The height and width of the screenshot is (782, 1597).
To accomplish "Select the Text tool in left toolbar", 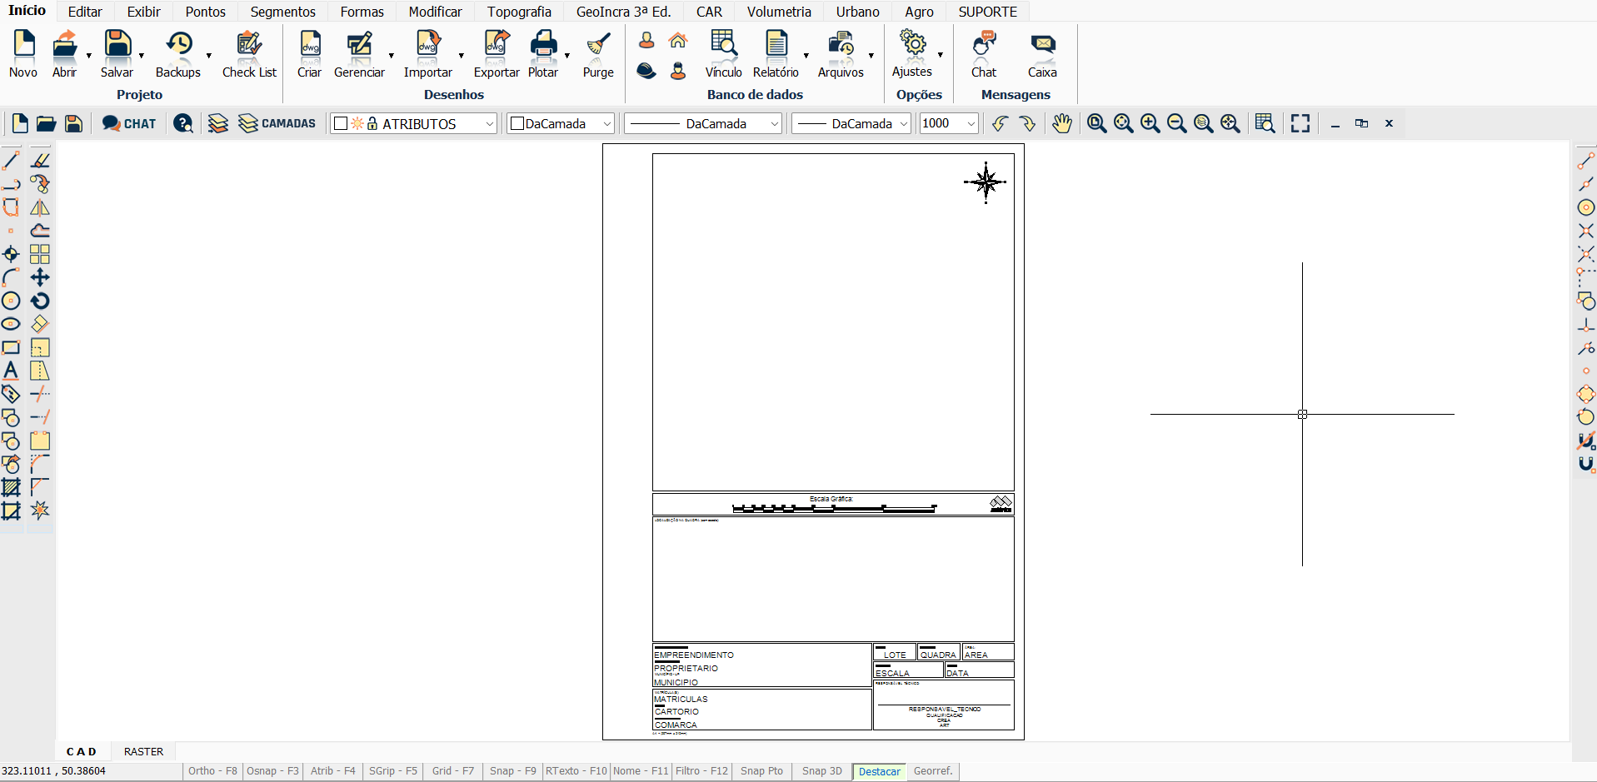I will pos(11,371).
